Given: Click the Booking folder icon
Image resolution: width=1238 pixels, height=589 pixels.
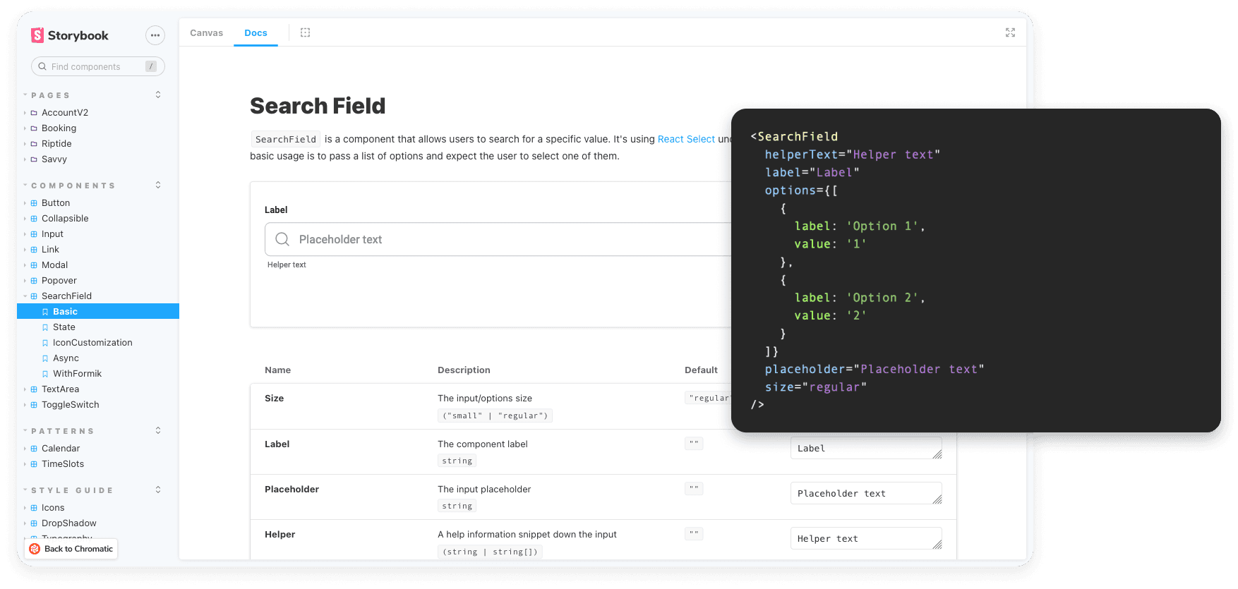Looking at the screenshot, I should 34,128.
